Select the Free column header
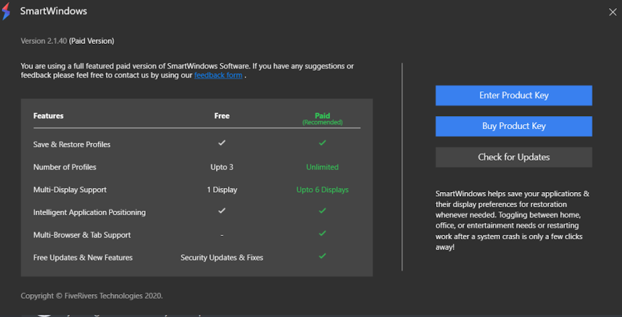622x317 pixels. pos(222,116)
